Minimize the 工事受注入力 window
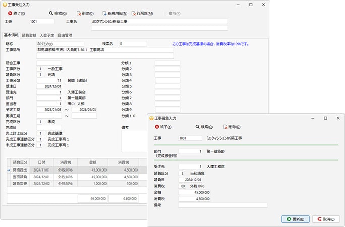 point(238,5)
